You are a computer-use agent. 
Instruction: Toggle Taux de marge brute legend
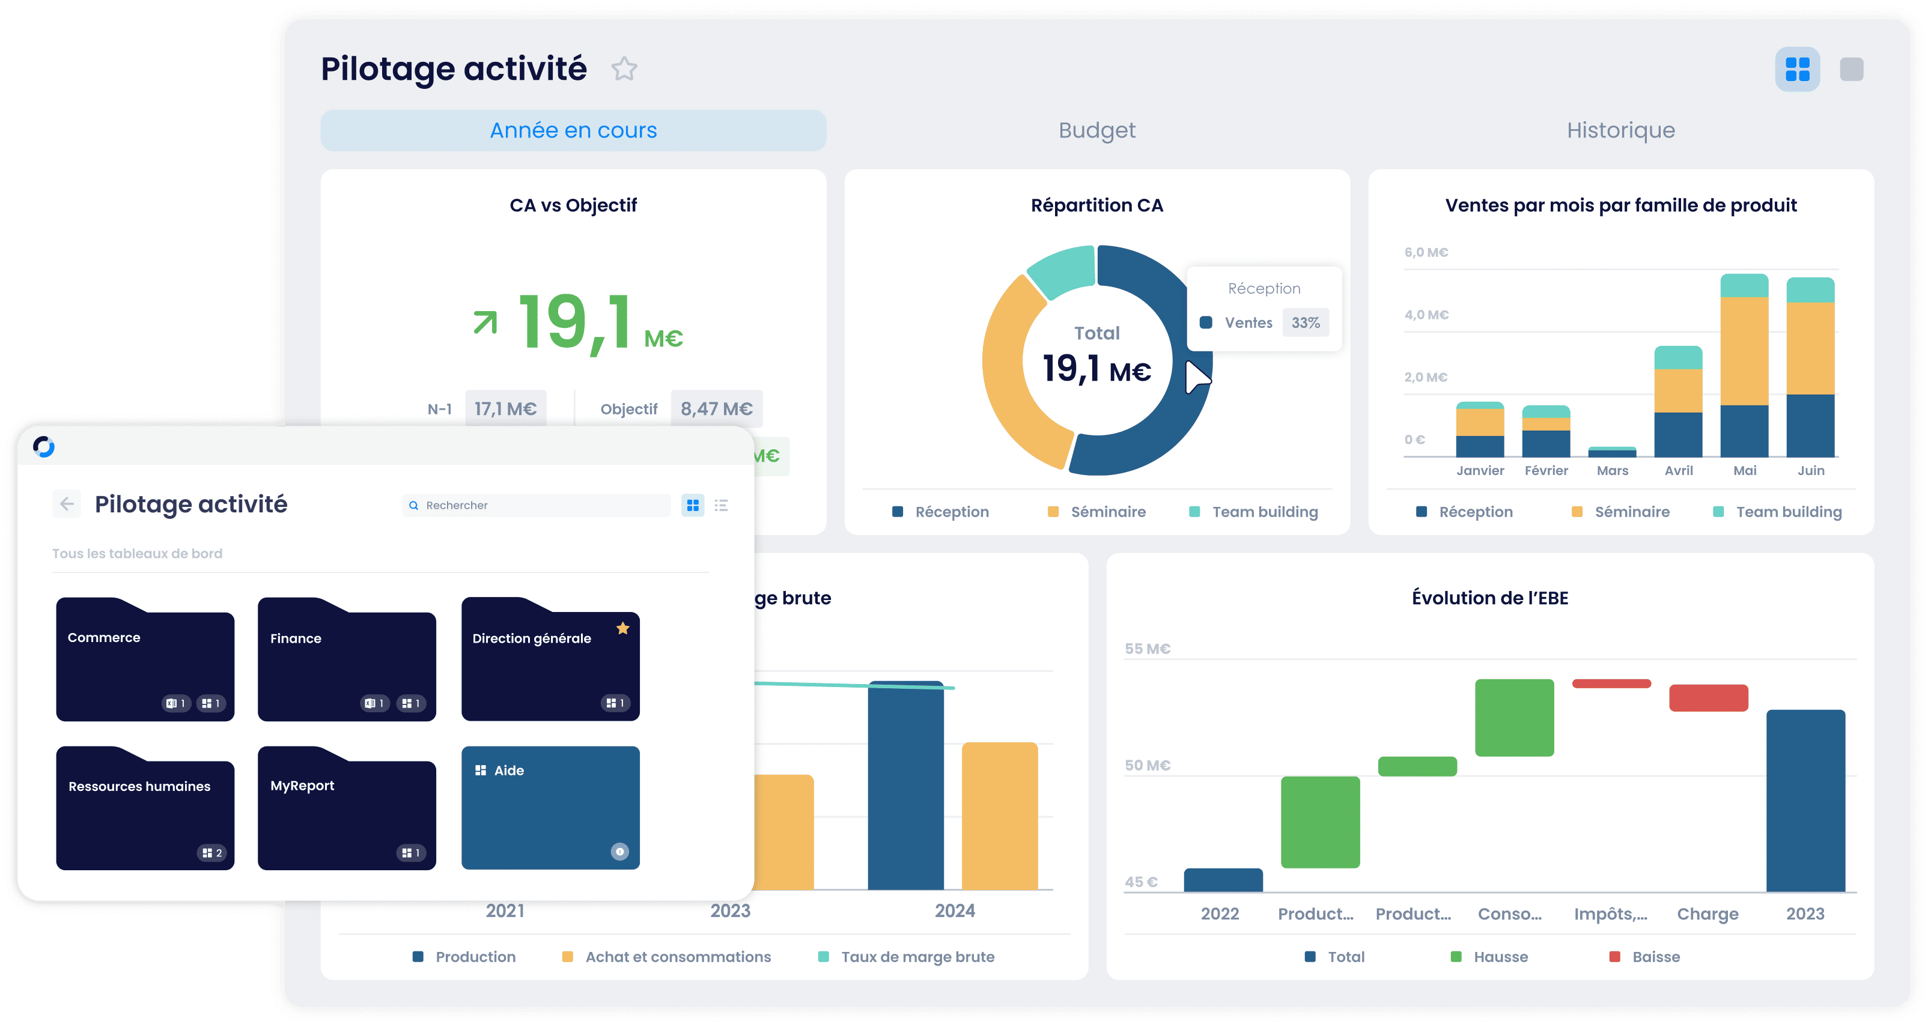pyautogui.click(x=907, y=957)
